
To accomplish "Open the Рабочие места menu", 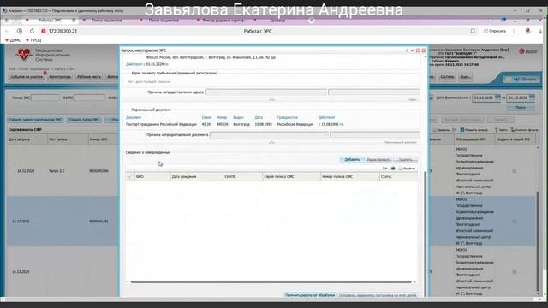I will (x=89, y=77).
